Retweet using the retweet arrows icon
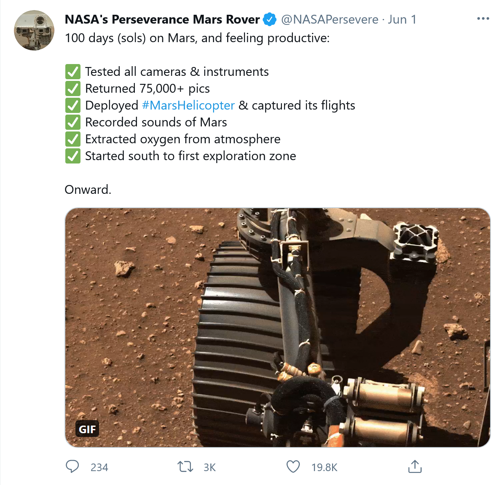Screen dimensions: 504x485 pos(185,466)
